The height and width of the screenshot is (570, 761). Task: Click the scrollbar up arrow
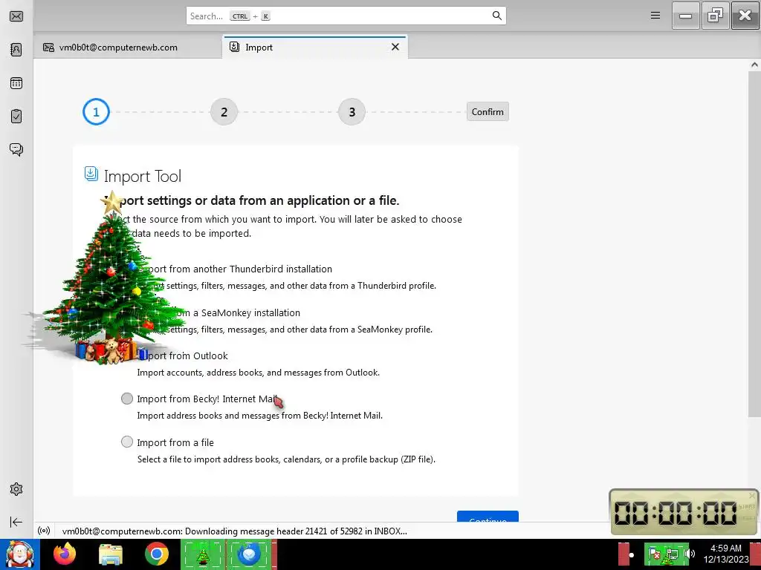pos(754,65)
